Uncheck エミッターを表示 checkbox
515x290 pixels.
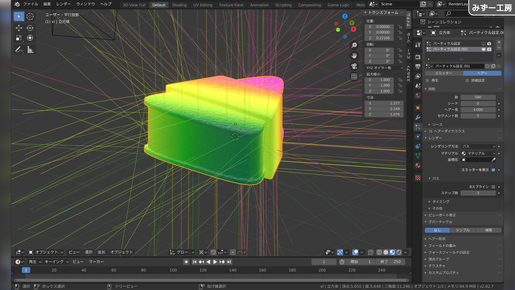coord(493,170)
